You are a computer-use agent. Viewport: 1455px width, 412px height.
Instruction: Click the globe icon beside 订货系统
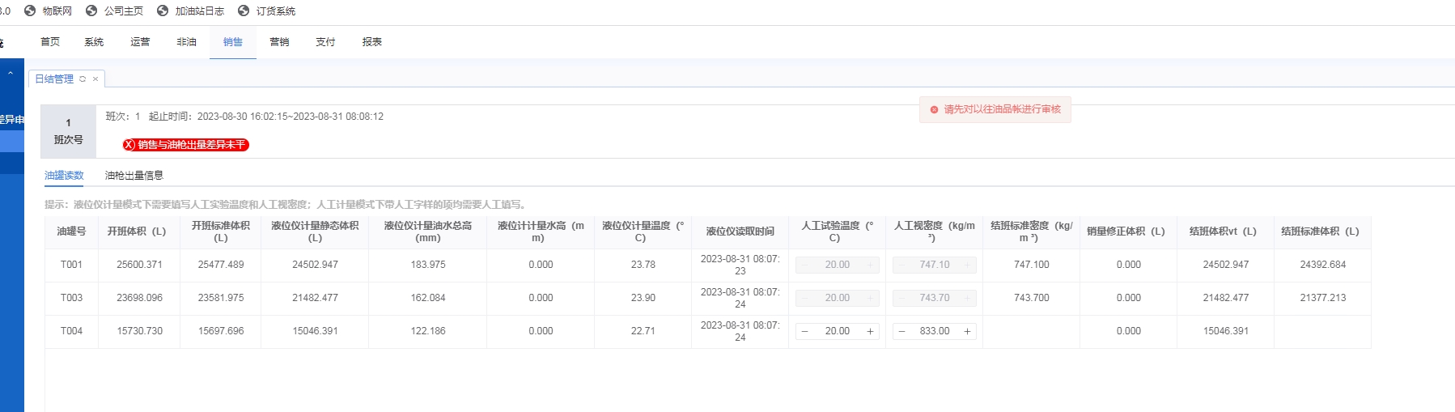[x=244, y=11]
